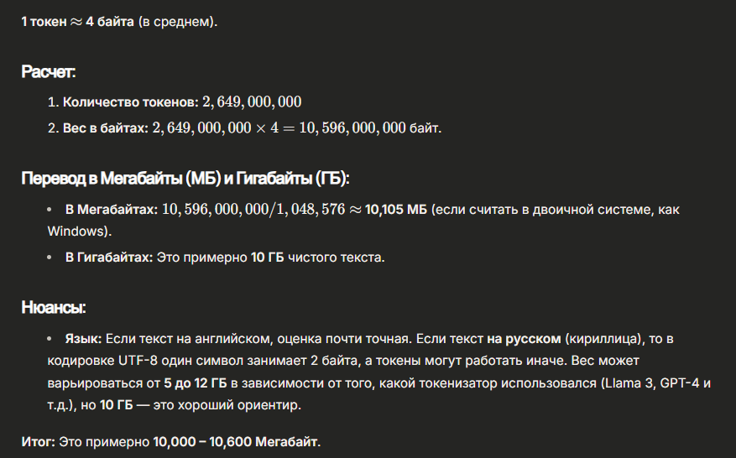Click the 2,649,000,000 number in list item one
This screenshot has height=458, width=736.
coord(252,102)
